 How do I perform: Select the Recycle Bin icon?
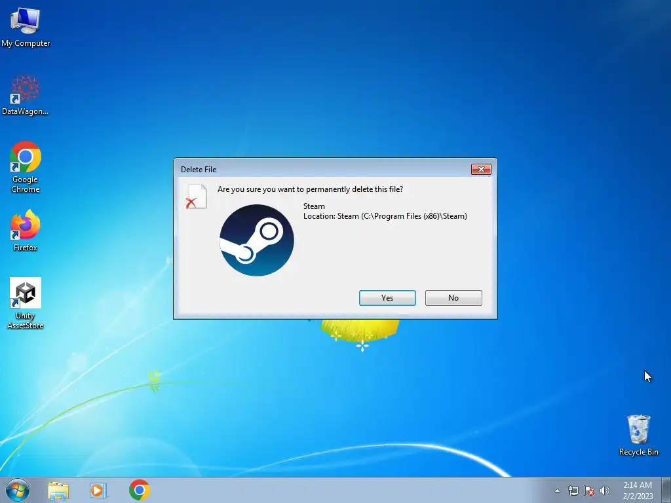point(638,435)
